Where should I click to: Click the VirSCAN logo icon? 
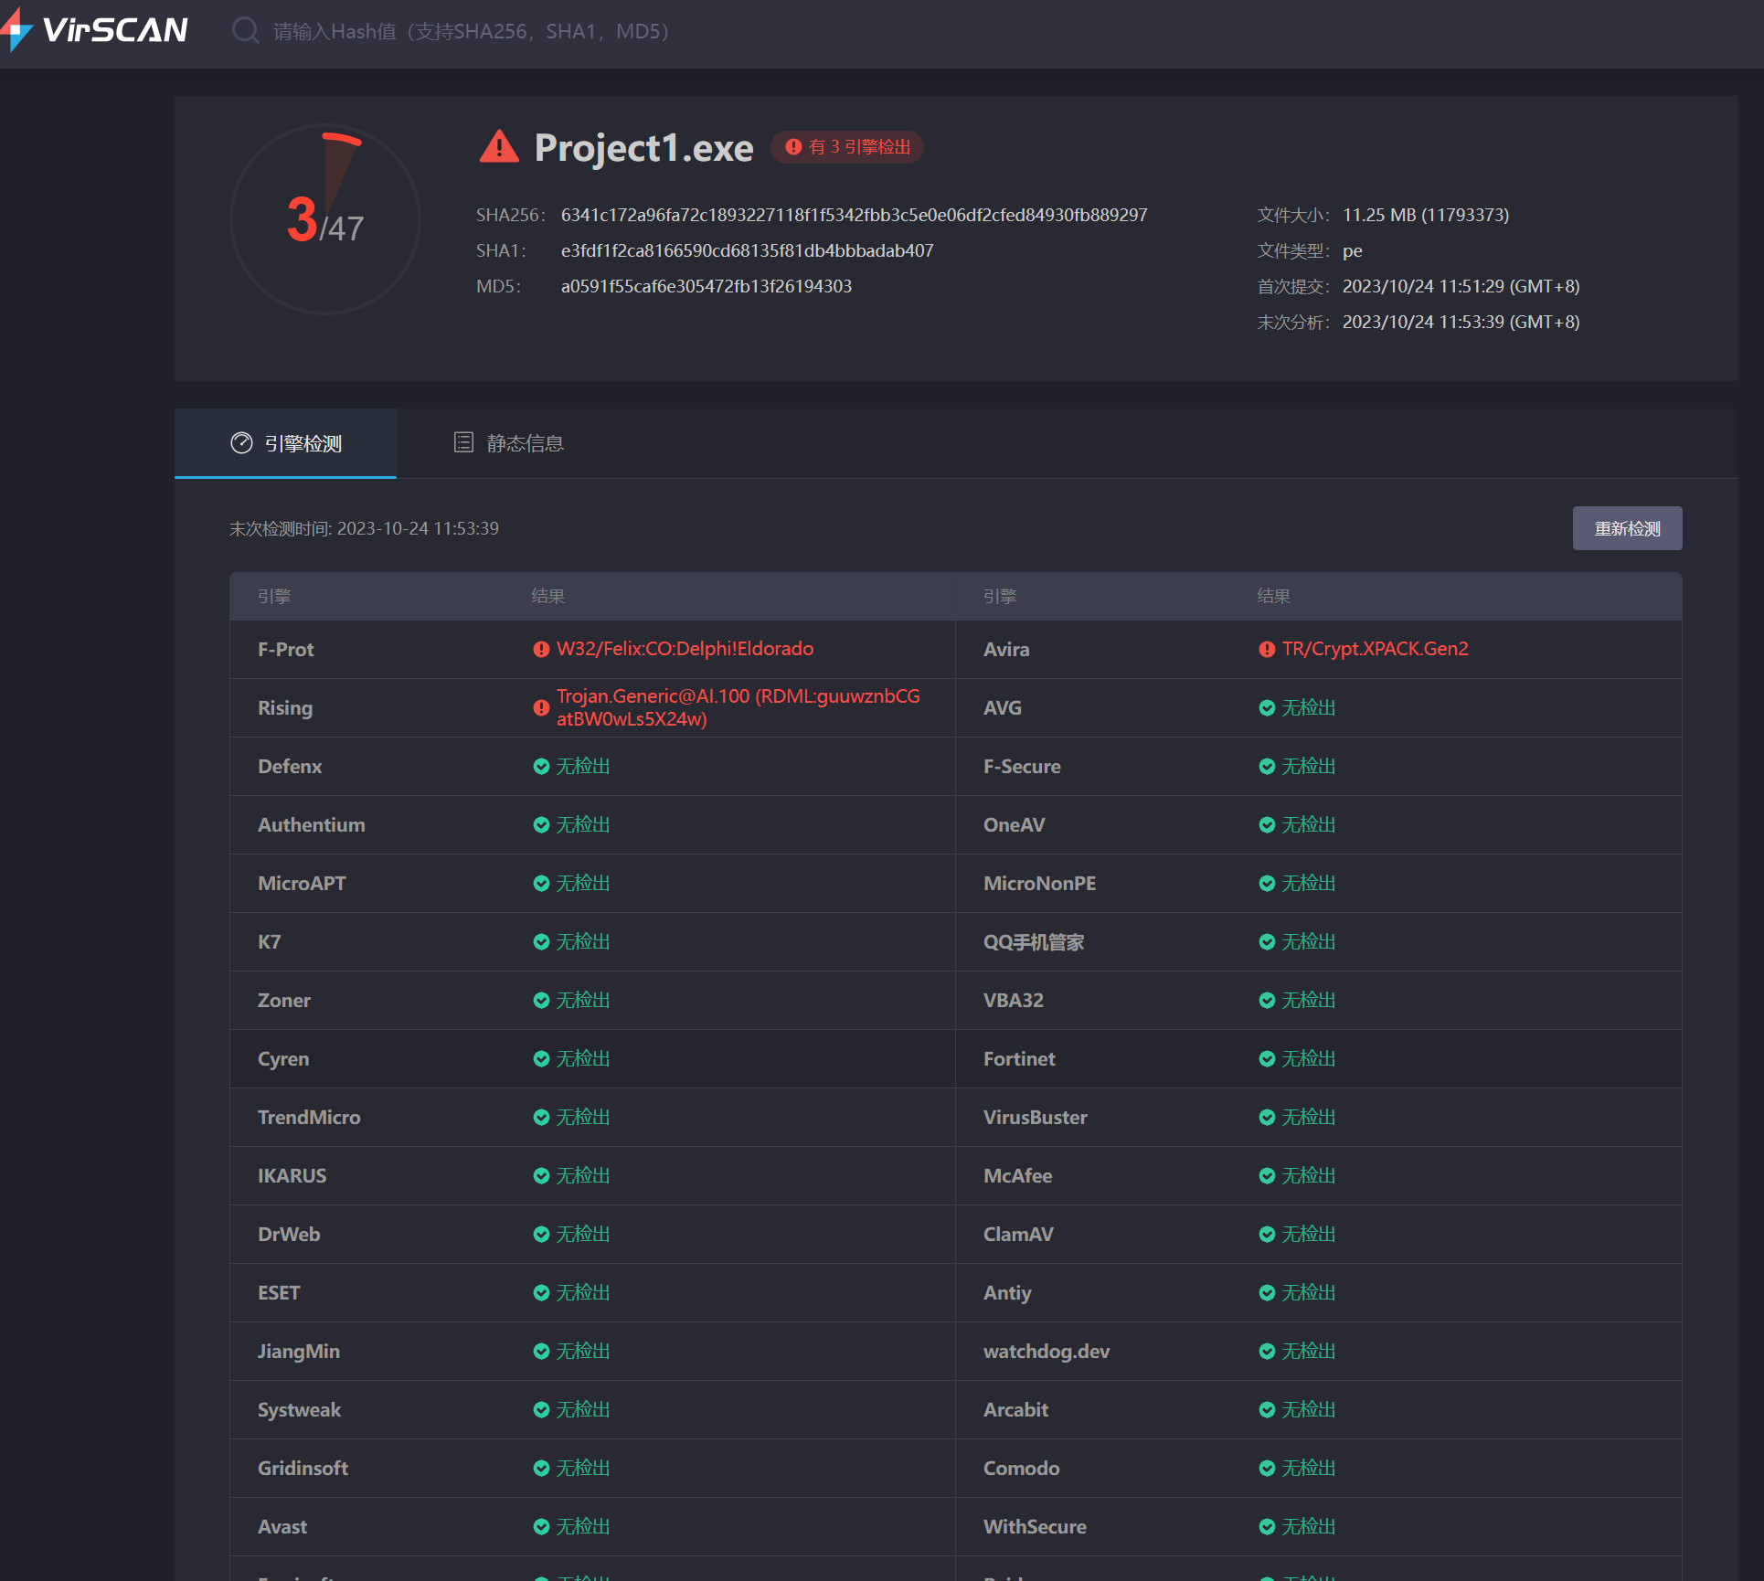click(18, 30)
